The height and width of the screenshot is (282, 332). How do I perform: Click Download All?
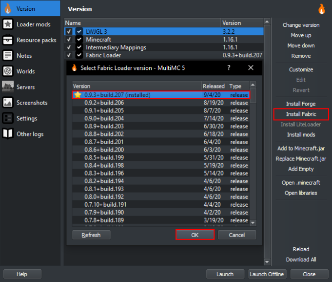tap(301, 260)
